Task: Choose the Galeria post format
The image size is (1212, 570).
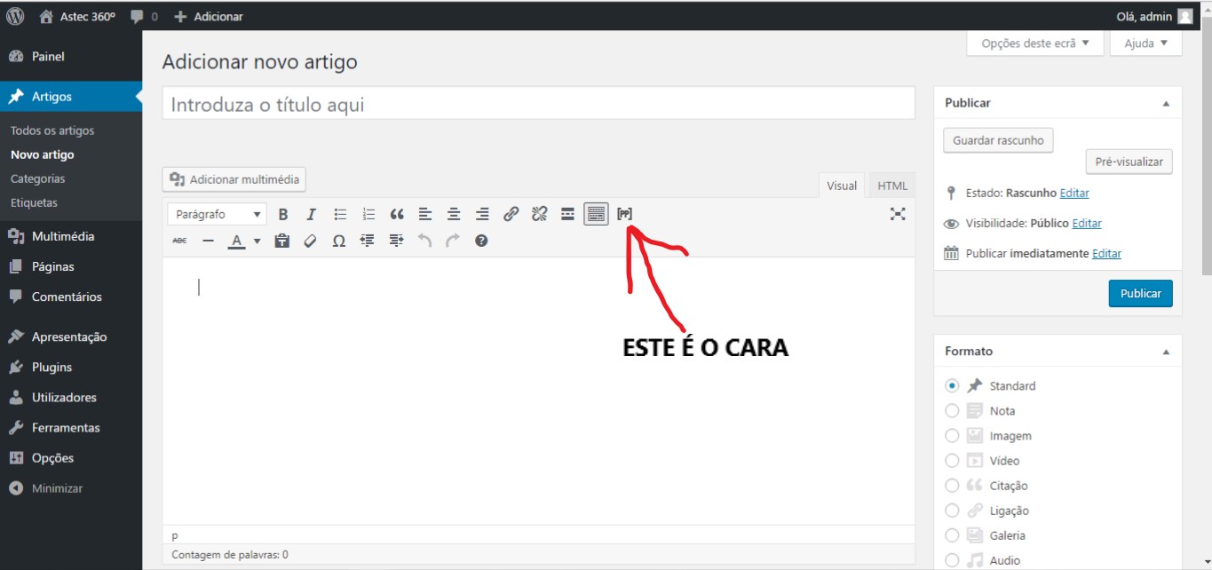Action: 953,535
